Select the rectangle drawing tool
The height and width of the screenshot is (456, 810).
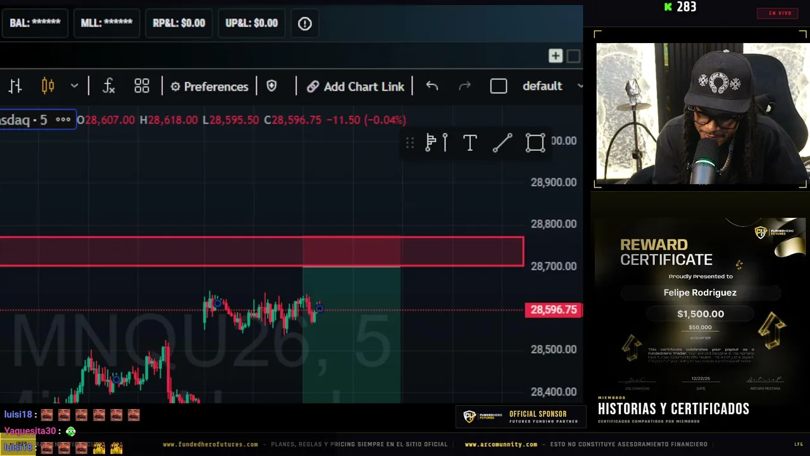click(x=535, y=143)
